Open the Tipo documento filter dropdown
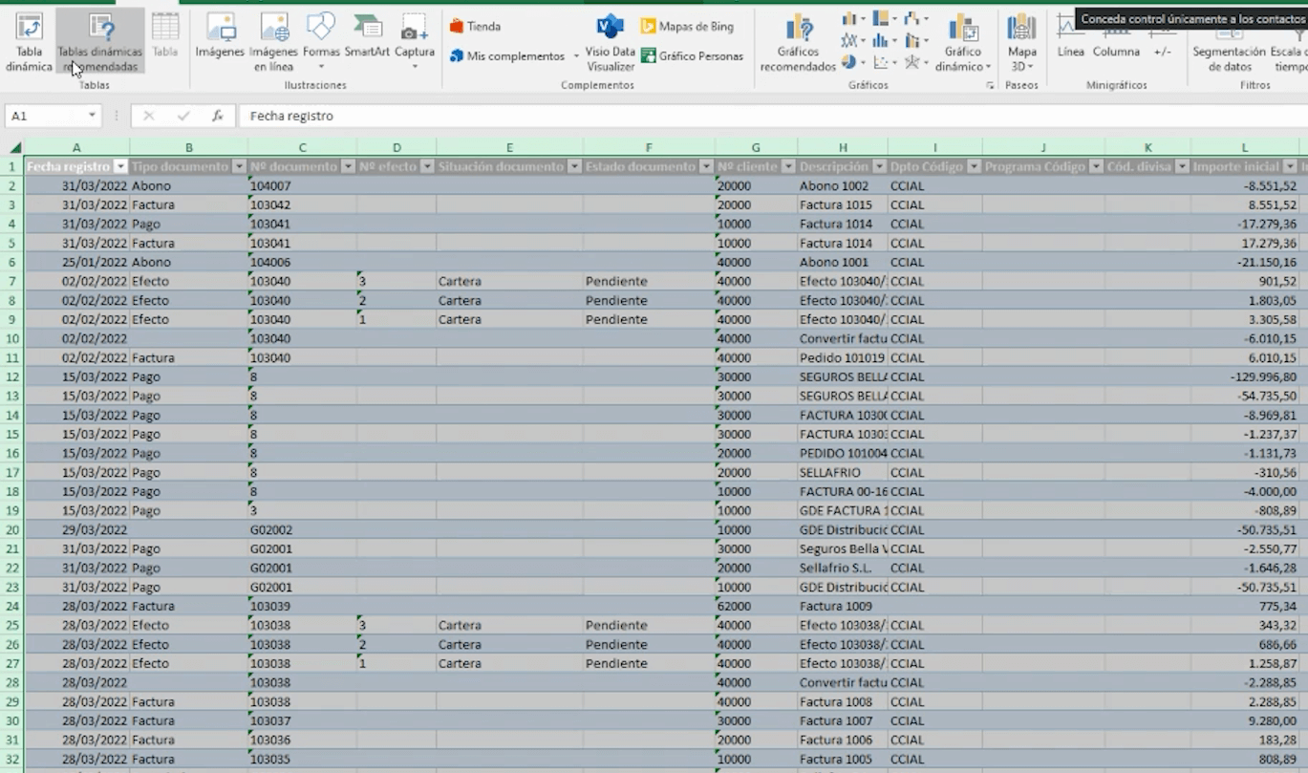The width and height of the screenshot is (1308, 773). [x=239, y=166]
